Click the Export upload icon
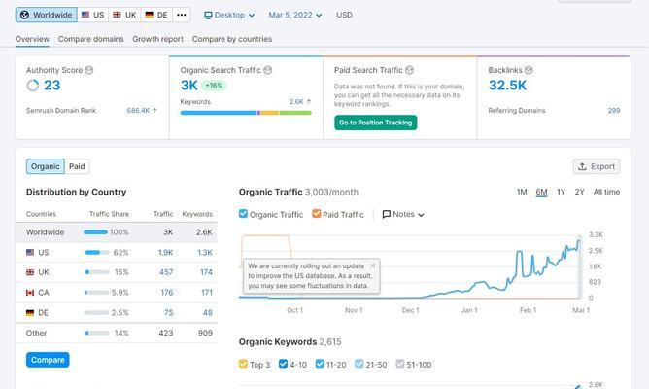This screenshot has height=389, width=649. click(582, 166)
